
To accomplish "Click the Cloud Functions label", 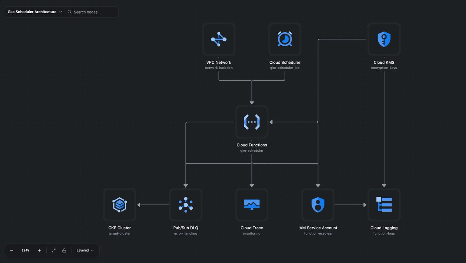I will [252, 145].
